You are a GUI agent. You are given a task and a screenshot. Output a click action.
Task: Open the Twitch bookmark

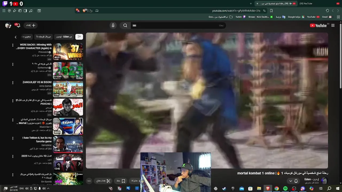point(240,17)
